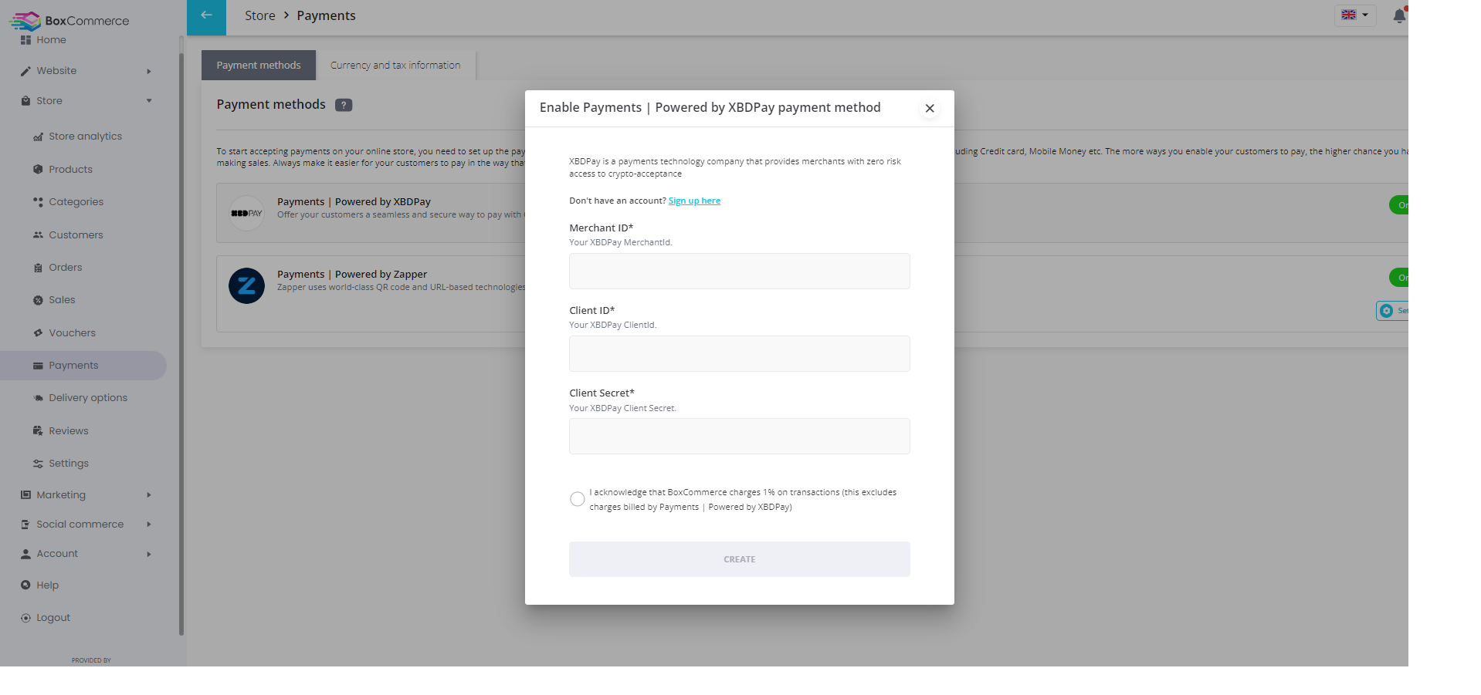Focus the Client Secret input field
The width and height of the screenshot is (1481, 695).
pyautogui.click(x=740, y=437)
